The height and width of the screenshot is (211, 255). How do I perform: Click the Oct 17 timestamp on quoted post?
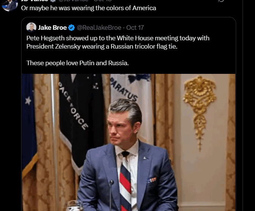[x=135, y=28]
